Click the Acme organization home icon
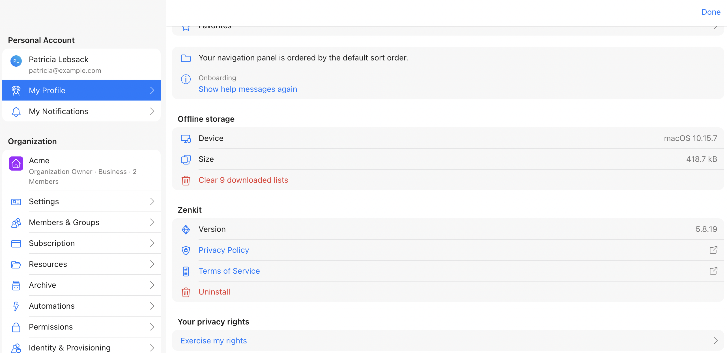The height and width of the screenshot is (353, 727). click(16, 164)
